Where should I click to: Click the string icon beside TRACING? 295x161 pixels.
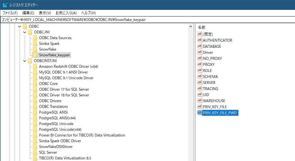click(x=200, y=88)
